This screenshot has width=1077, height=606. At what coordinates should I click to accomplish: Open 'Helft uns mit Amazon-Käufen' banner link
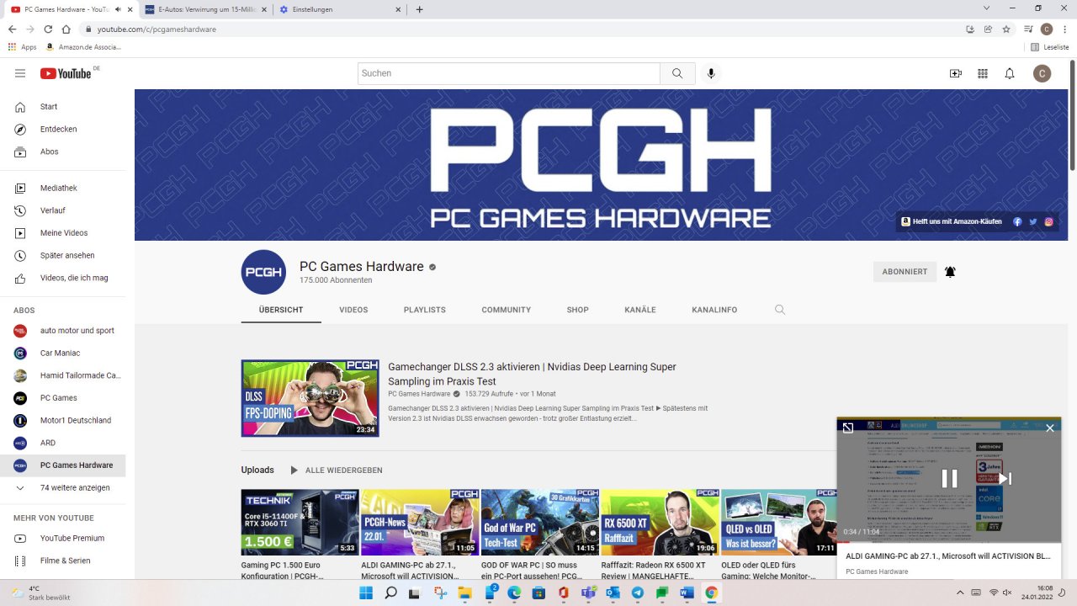tap(952, 221)
